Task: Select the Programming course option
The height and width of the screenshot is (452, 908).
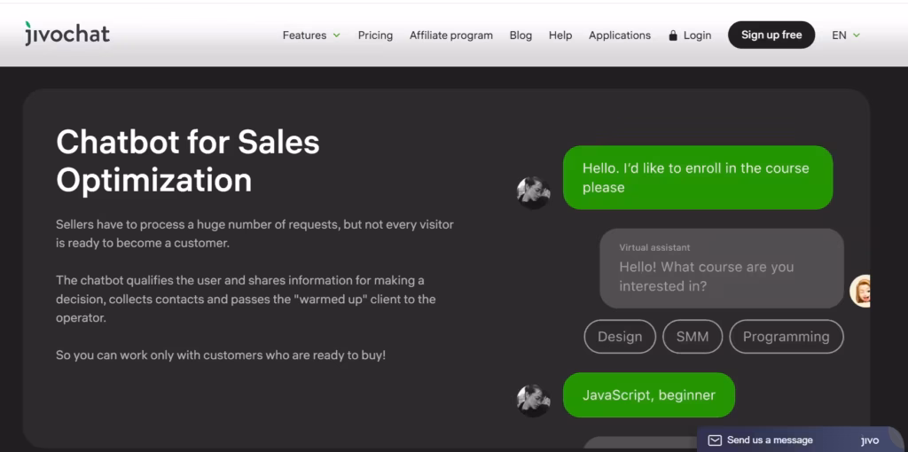Action: pyautogui.click(x=786, y=337)
